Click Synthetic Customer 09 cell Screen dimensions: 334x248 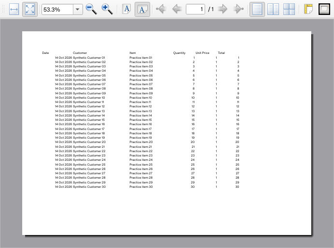point(89,93)
